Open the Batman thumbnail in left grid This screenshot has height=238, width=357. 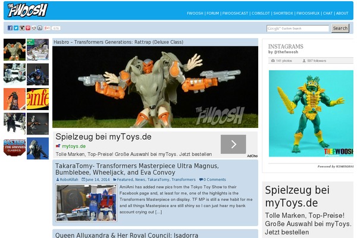pos(38,74)
